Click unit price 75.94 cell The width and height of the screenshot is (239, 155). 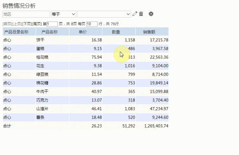point(86,57)
